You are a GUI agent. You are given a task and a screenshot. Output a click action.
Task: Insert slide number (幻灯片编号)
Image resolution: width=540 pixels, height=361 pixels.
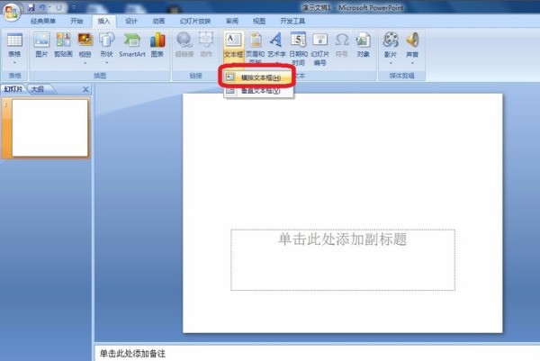(x=319, y=48)
